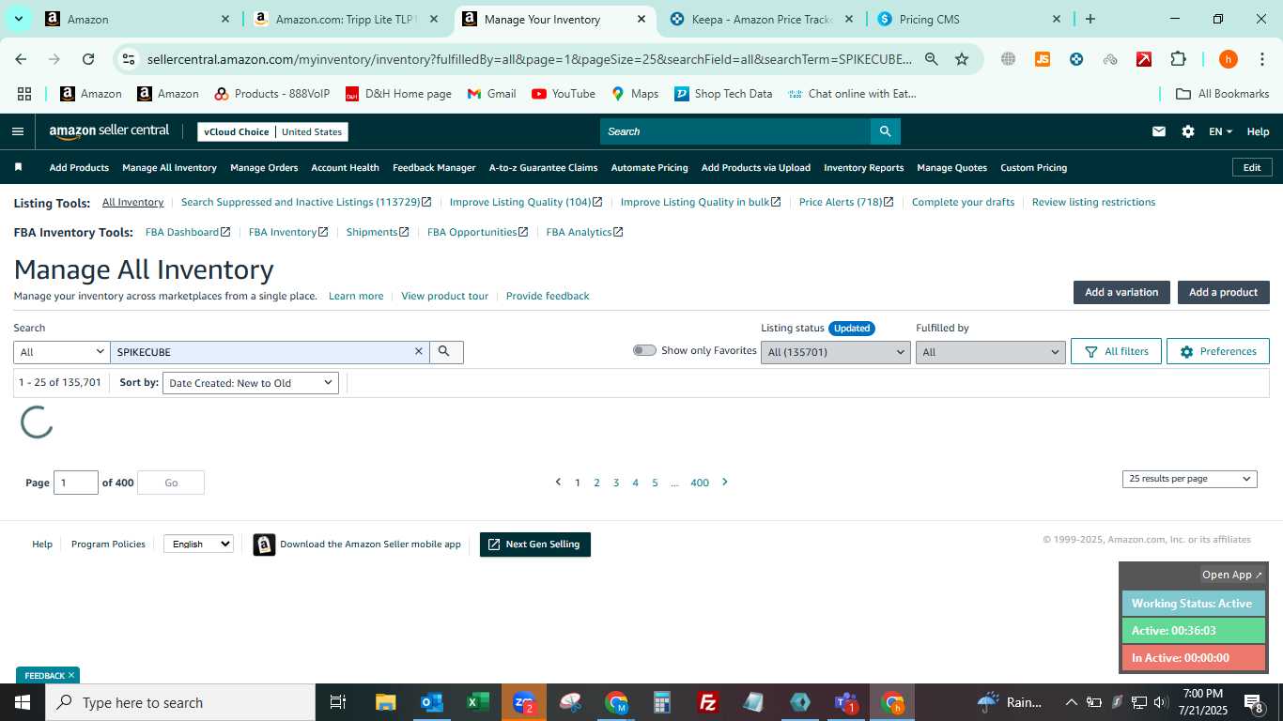1283x721 pixels.
Task: Open a new browser tab
Action: click(x=1090, y=19)
